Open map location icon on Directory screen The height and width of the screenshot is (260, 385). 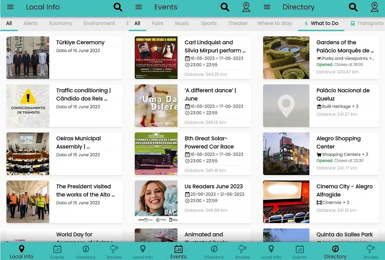(x=375, y=7)
